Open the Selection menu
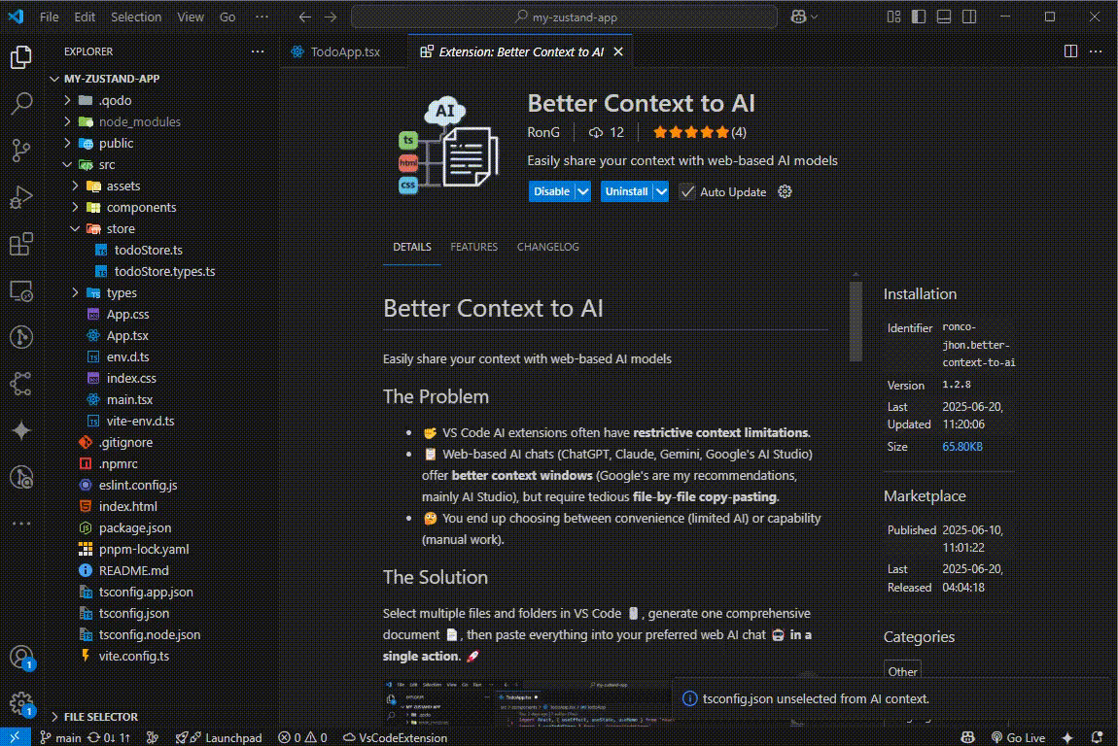The height and width of the screenshot is (746, 1118). (135, 17)
